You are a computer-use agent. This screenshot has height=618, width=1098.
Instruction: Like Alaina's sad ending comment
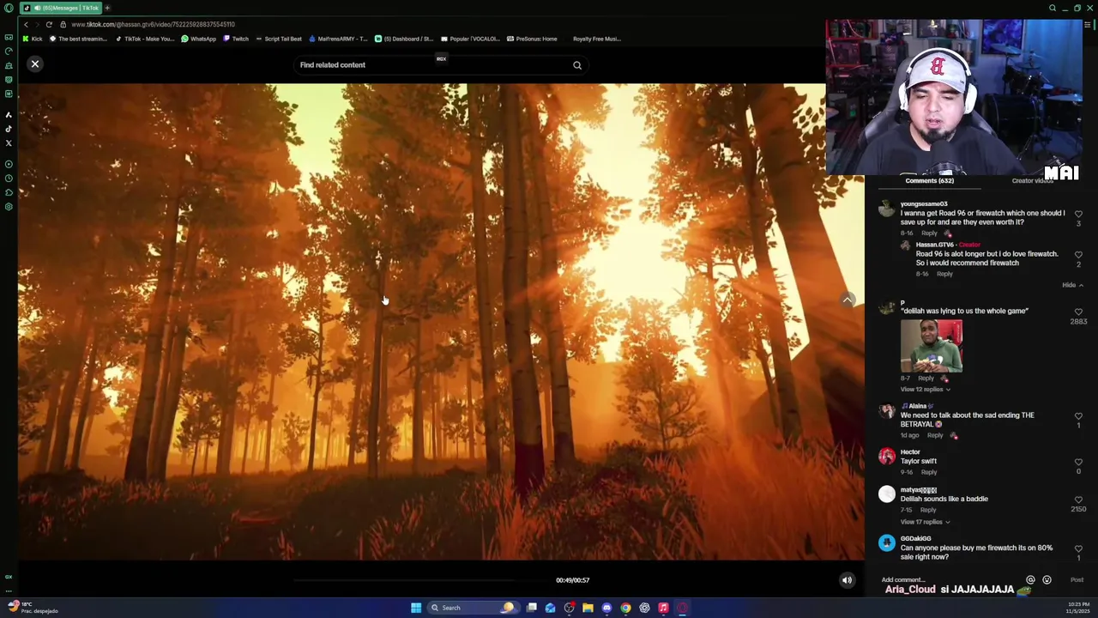coord(1078,416)
